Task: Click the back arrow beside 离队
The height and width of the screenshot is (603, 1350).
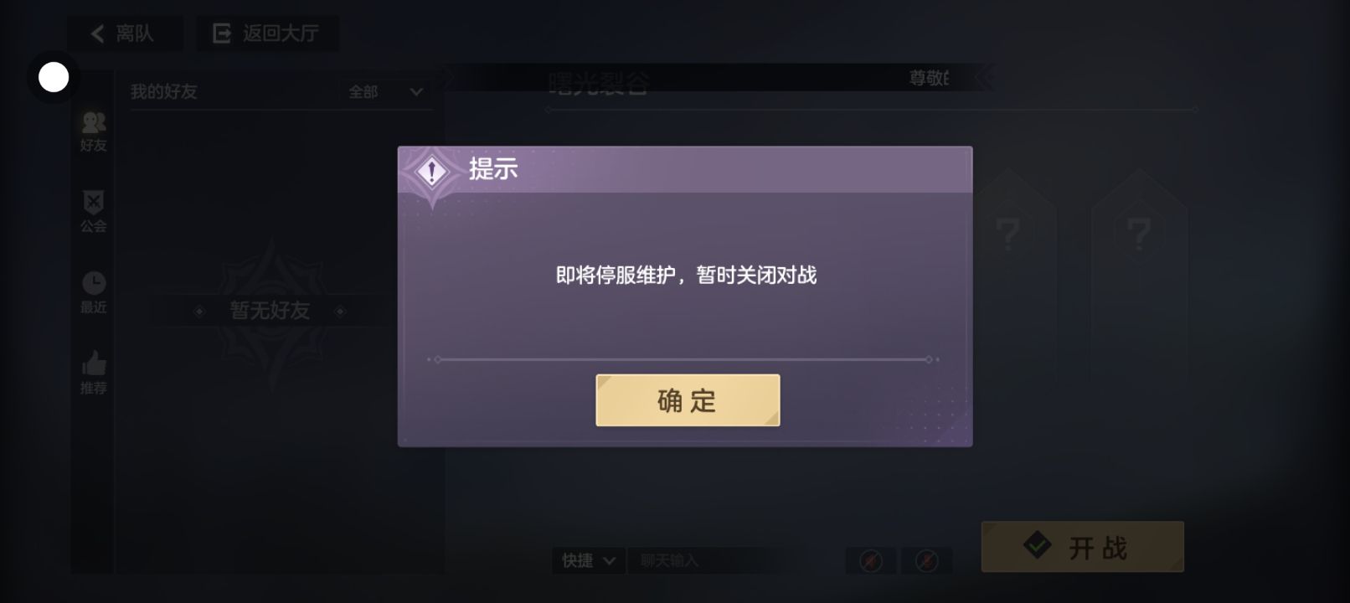Action: pos(97,33)
